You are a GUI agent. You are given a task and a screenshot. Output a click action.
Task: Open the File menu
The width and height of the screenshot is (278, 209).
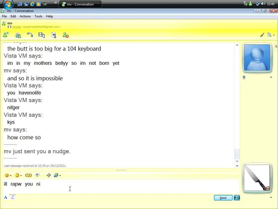[x=4, y=16]
